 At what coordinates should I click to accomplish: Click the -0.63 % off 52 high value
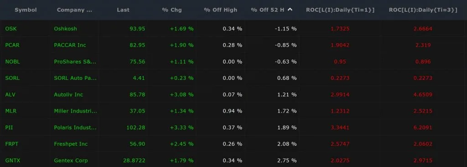[285, 62]
